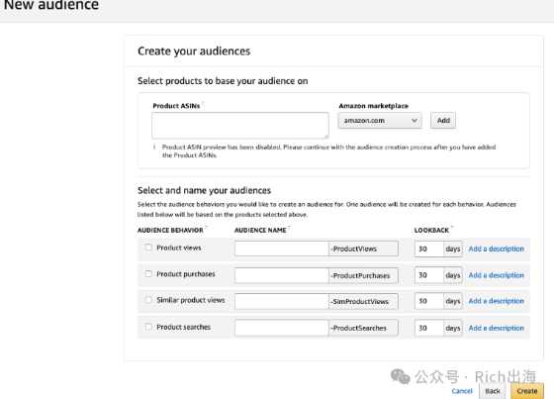This screenshot has height=399, width=554.
Task: Edit lookback days for Product purchases
Action: 429,275
